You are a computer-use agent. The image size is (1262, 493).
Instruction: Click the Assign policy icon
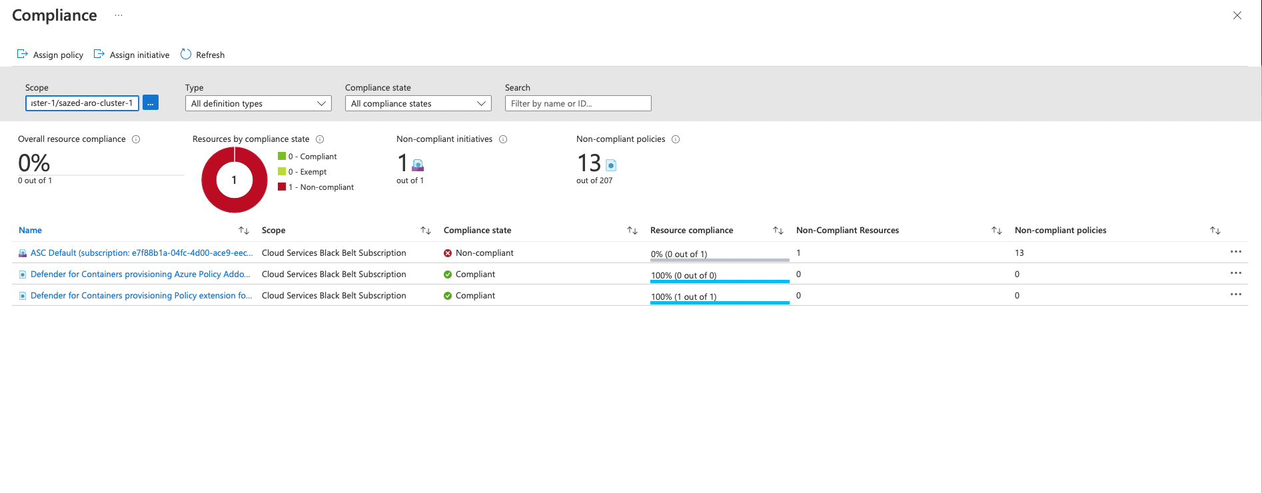coord(22,54)
